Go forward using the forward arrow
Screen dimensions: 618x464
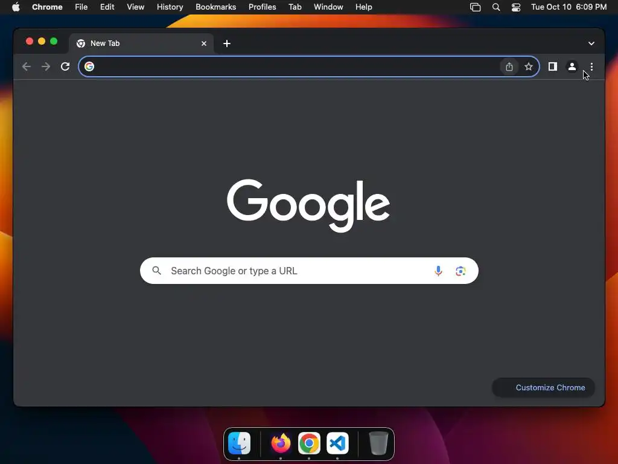tap(46, 66)
